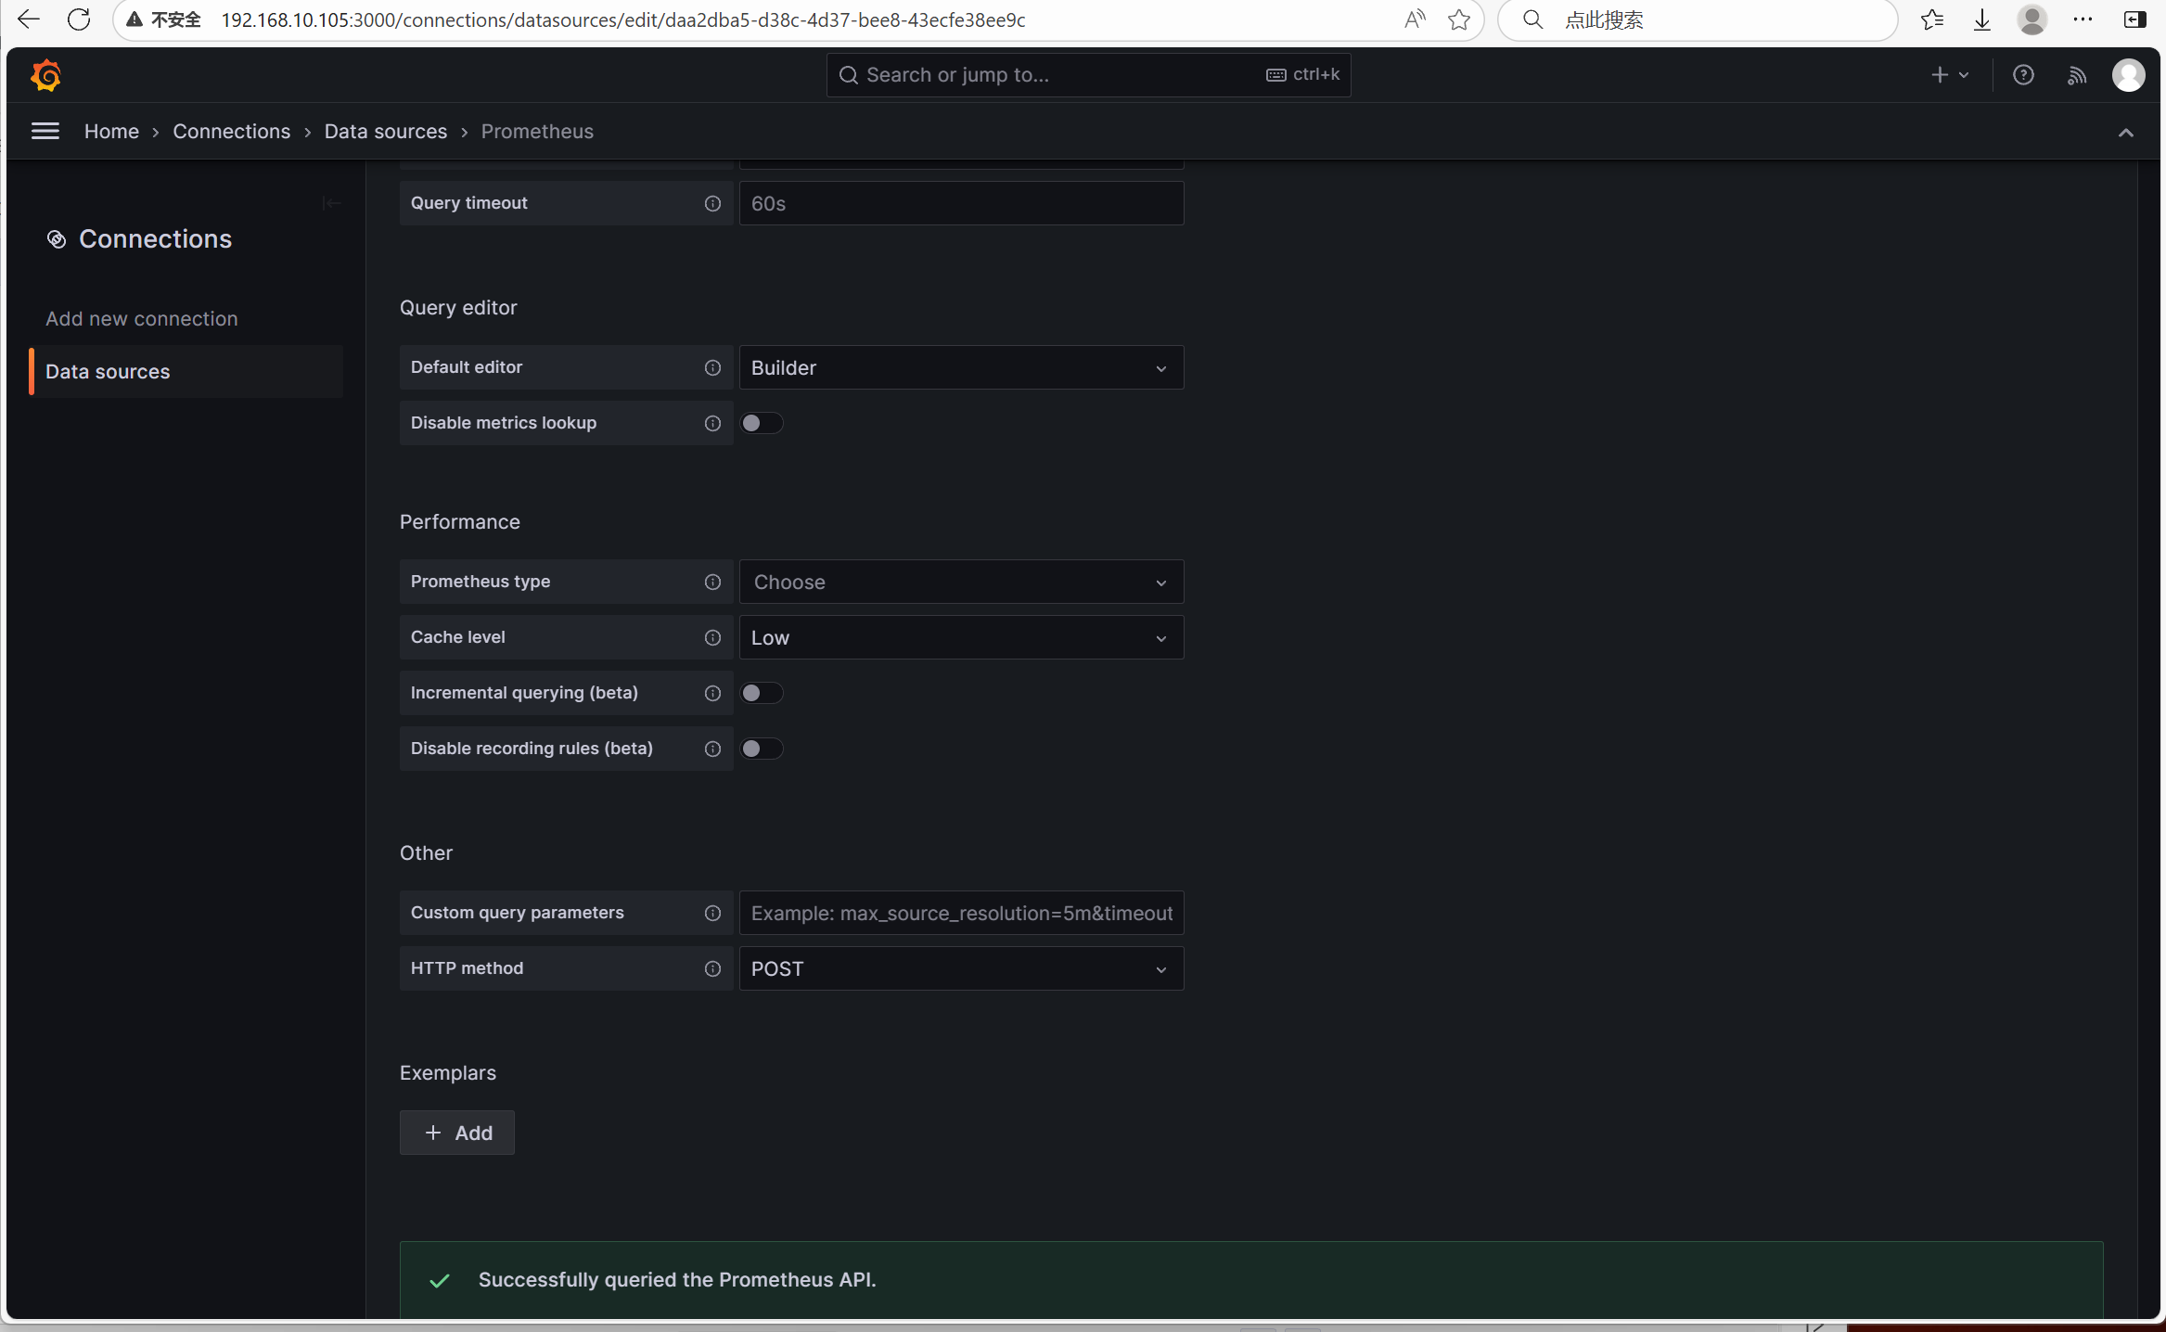Click the Exemplars section heading
Viewport: 2166px width, 1332px height.
pyautogui.click(x=448, y=1073)
